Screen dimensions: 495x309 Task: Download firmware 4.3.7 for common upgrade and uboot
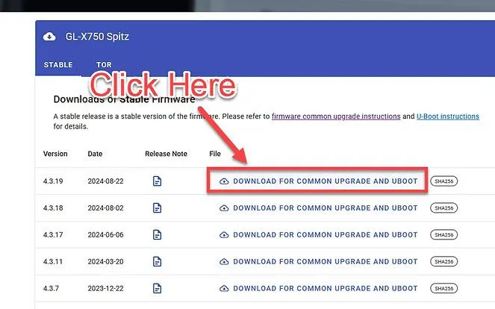318,289
